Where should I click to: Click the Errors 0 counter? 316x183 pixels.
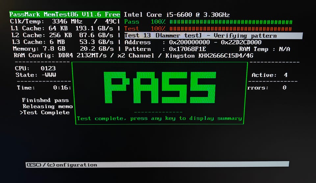pos(267,88)
